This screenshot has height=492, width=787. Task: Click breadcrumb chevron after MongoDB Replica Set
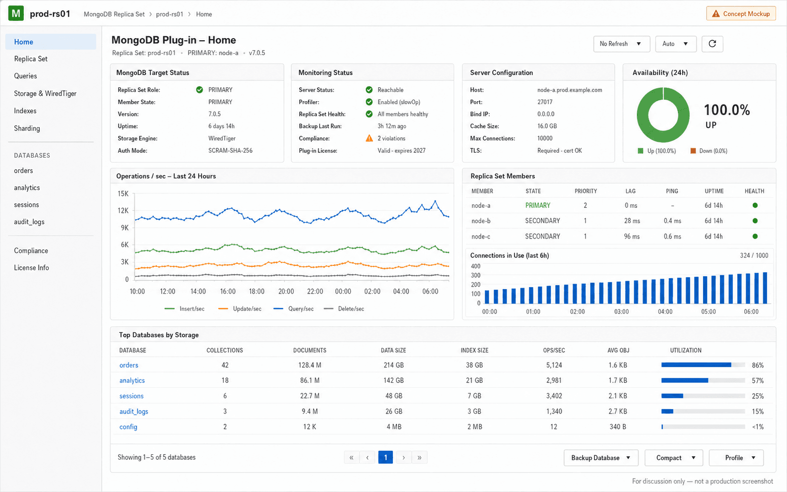point(150,14)
